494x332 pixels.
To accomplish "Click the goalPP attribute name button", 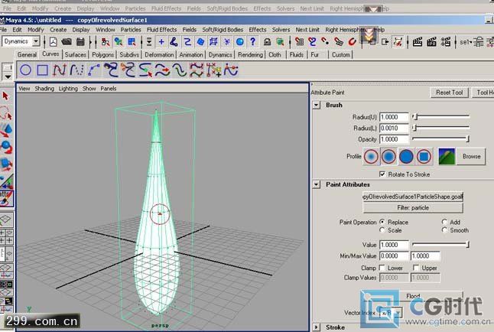I will click(x=413, y=197).
